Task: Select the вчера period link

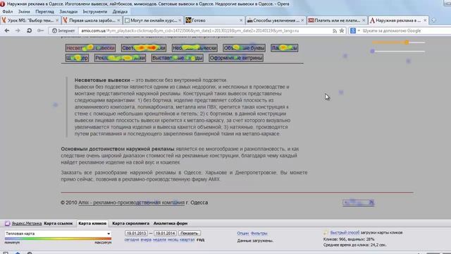Action: 146,240
